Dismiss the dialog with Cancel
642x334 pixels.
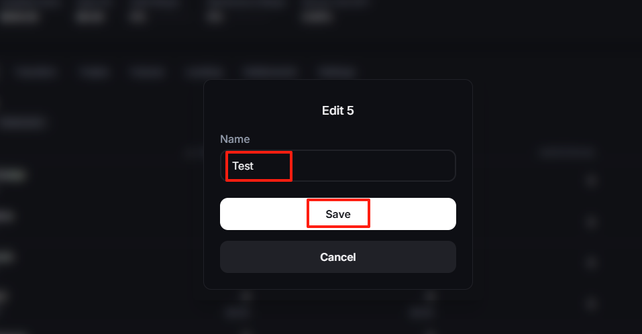[337, 257]
